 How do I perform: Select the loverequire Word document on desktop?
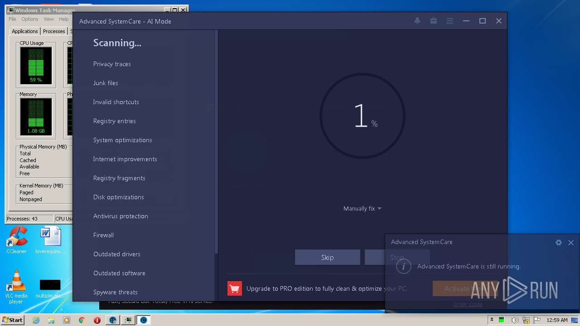(50, 240)
